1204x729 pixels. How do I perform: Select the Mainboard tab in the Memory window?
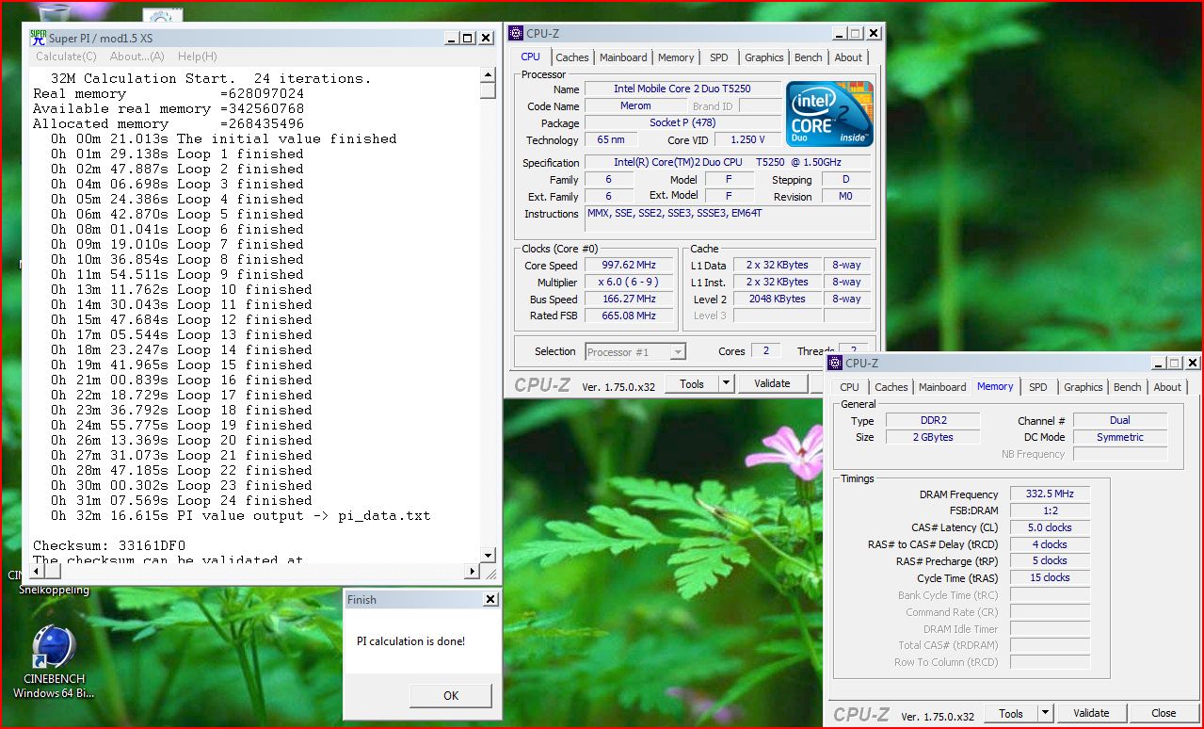coord(942,387)
